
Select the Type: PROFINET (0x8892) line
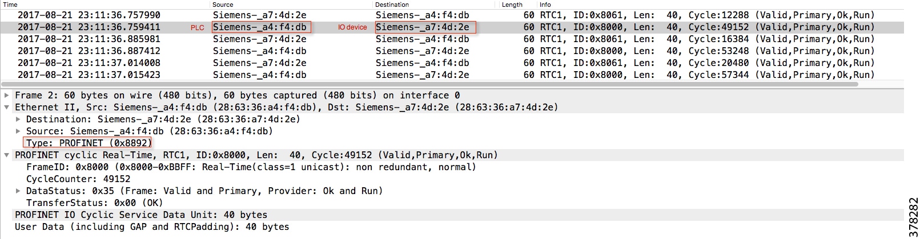(88, 143)
